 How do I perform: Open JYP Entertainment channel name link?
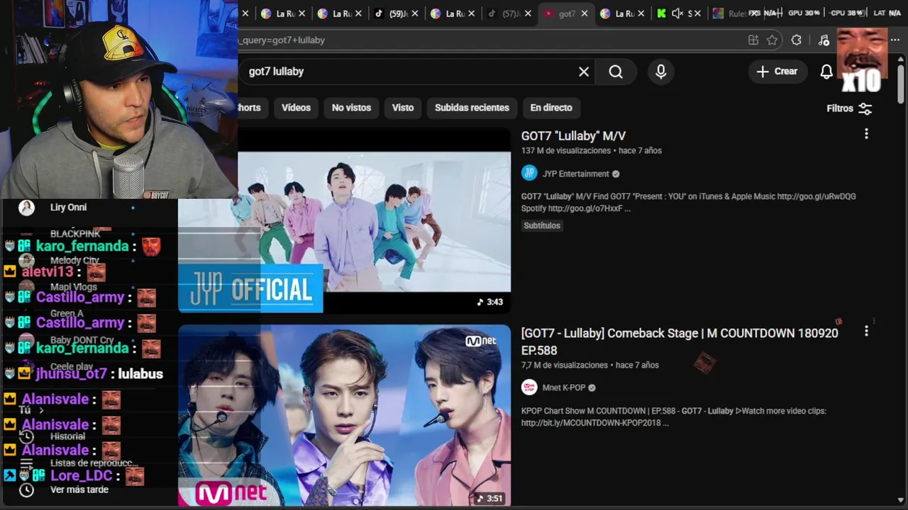tap(575, 174)
